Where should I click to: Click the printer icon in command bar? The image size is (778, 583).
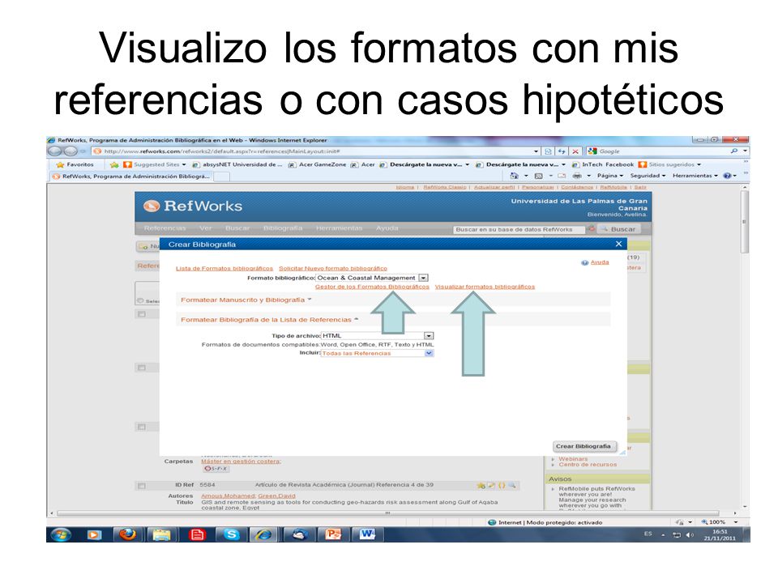(x=577, y=176)
